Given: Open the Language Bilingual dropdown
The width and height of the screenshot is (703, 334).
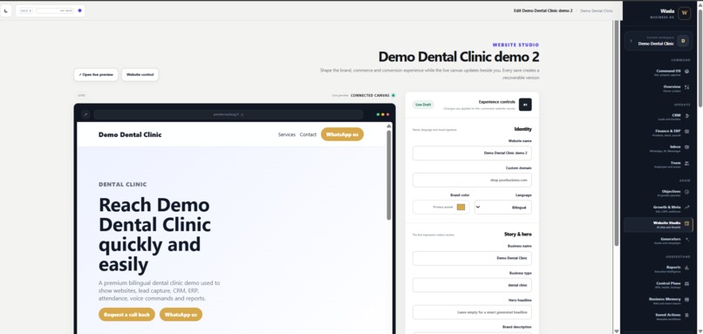Looking at the screenshot, I should [503, 208].
